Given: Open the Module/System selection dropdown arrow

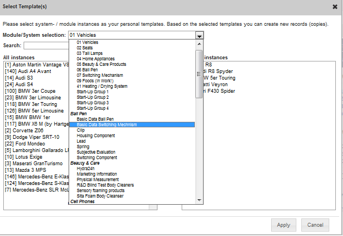Looking at the screenshot, I should click(x=199, y=36).
